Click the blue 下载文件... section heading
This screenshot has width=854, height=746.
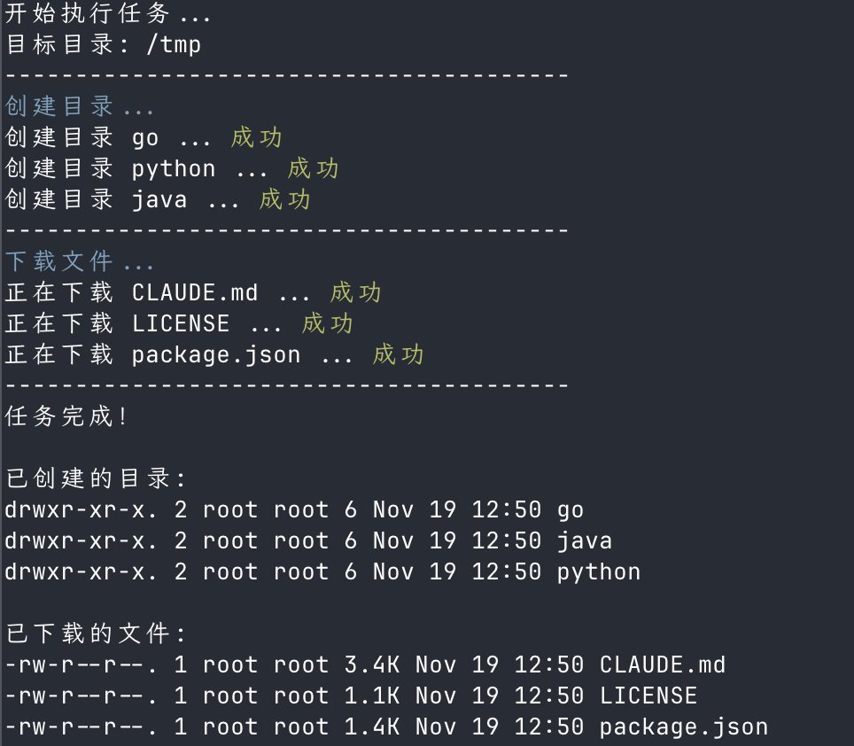point(80,262)
